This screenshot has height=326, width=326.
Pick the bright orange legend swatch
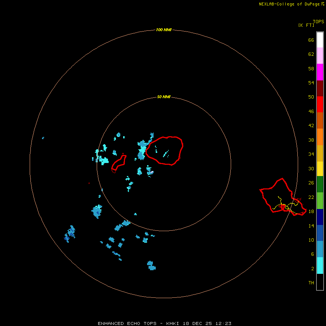[x=320, y=137]
